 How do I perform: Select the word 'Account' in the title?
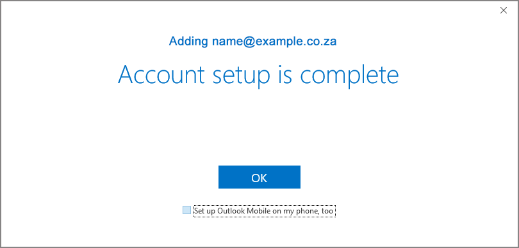click(161, 74)
